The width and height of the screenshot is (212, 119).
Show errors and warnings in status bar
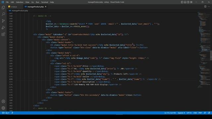pyautogui.click(x=5, y=113)
